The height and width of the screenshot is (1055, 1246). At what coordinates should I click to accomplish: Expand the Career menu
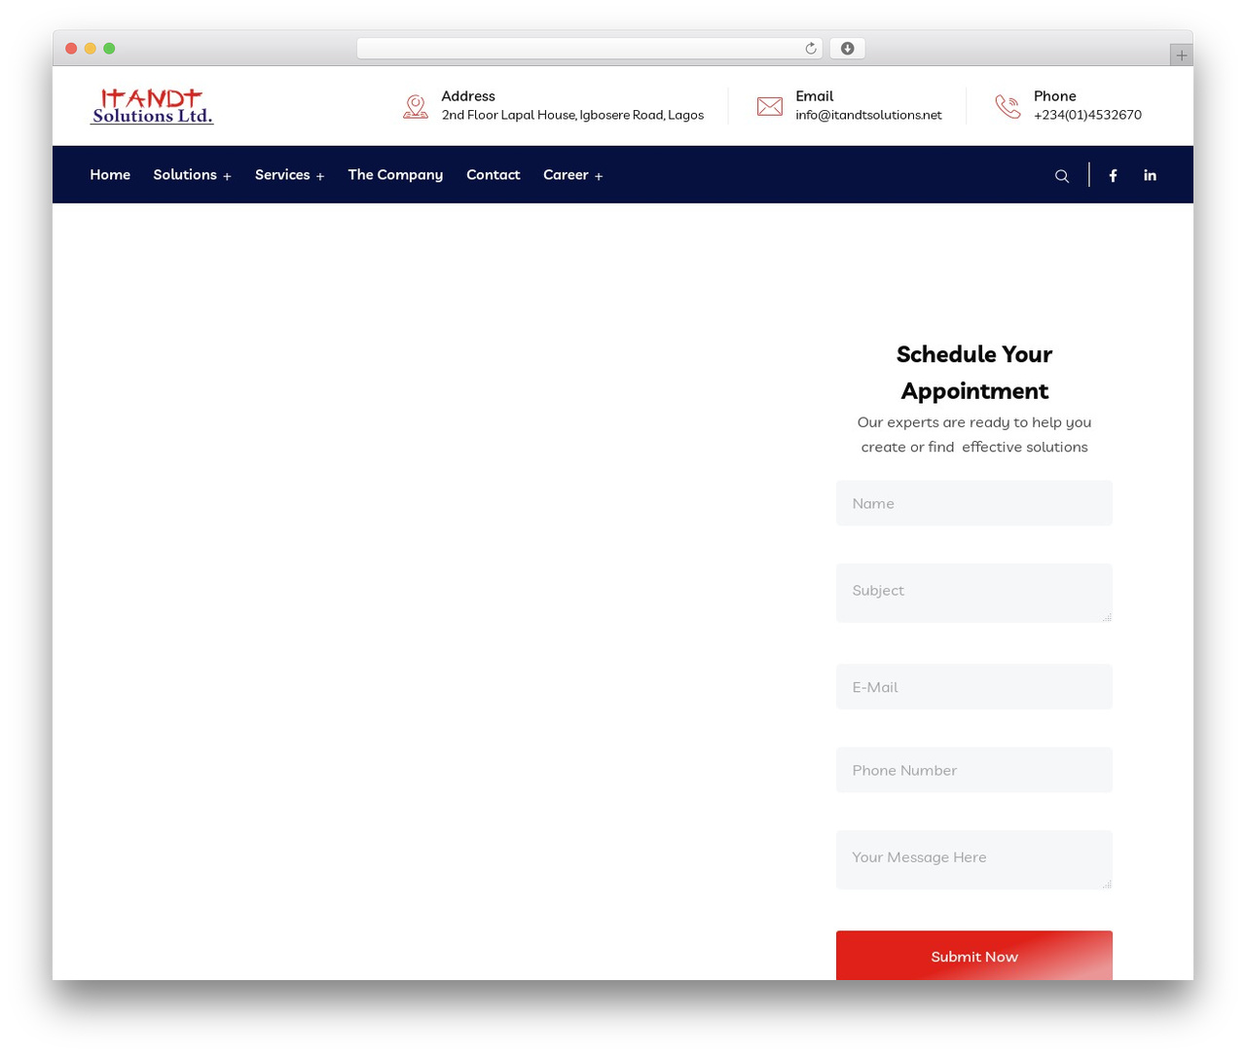[572, 175]
